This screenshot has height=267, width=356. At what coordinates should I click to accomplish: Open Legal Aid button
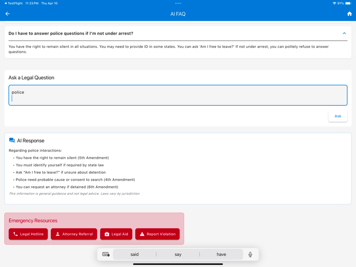pos(116,234)
